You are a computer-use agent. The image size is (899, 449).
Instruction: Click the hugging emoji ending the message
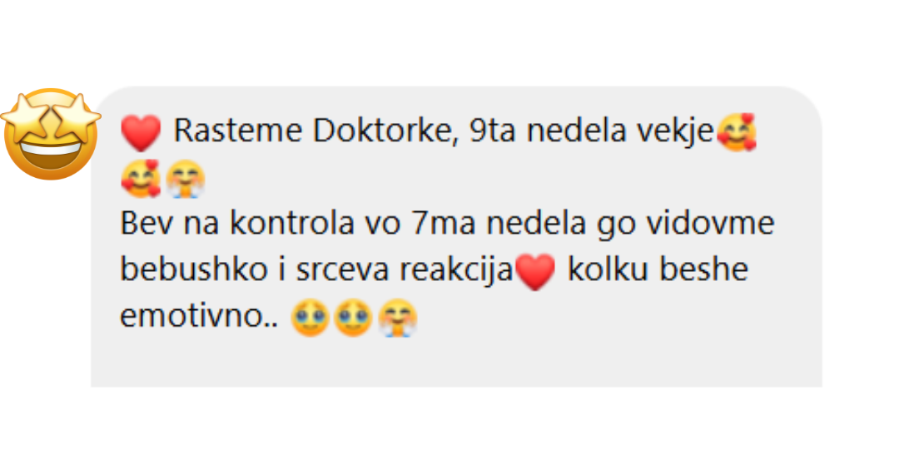pos(397,318)
